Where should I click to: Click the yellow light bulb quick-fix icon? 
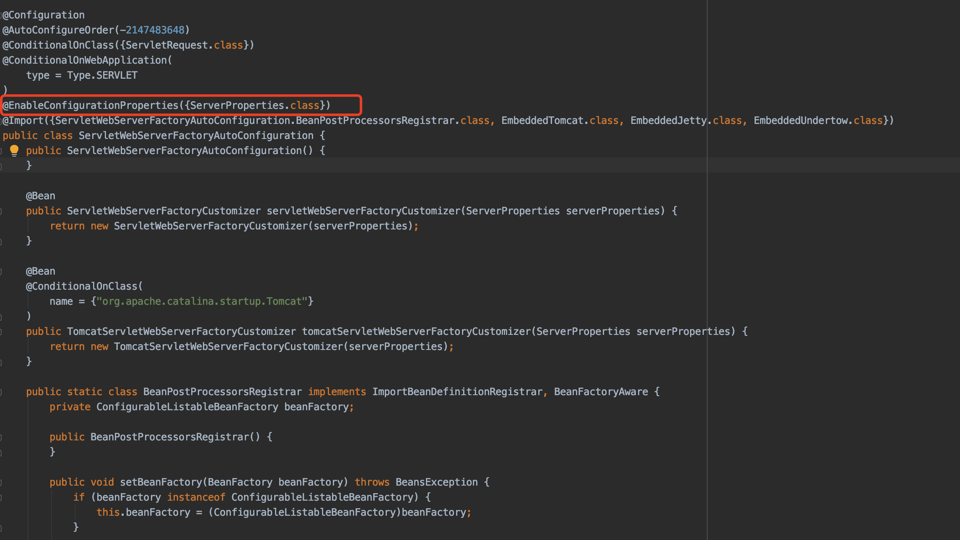14,150
